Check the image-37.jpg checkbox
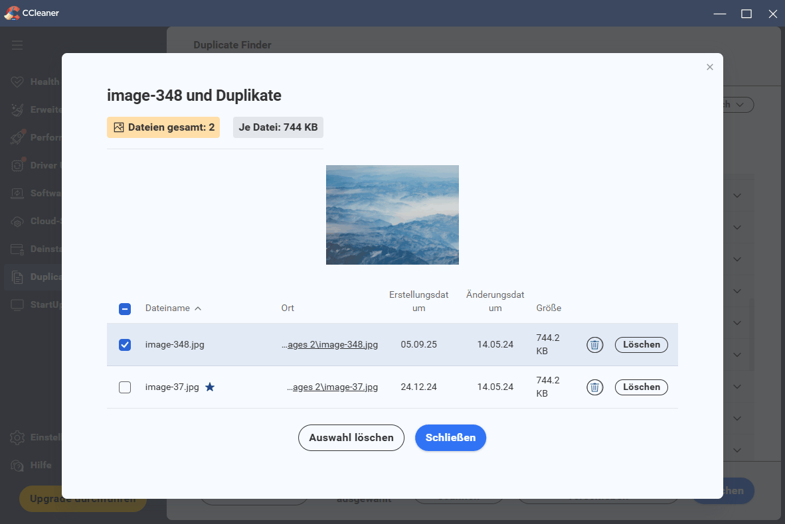The image size is (785, 524). pos(125,387)
